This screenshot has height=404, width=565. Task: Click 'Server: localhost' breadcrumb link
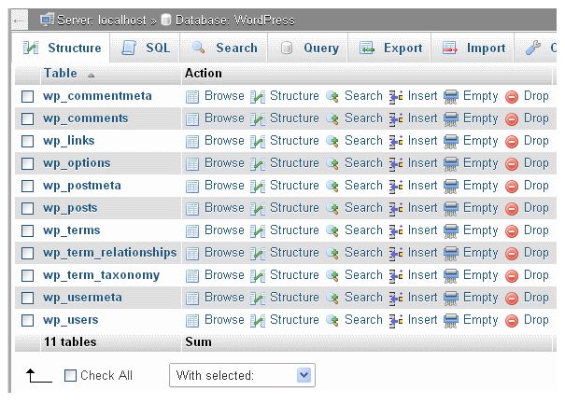95,19
